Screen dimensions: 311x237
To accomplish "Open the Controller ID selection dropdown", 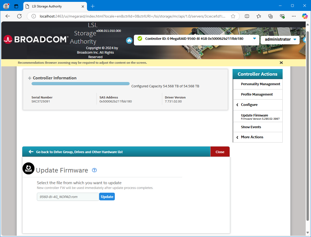I will [x=255, y=38].
